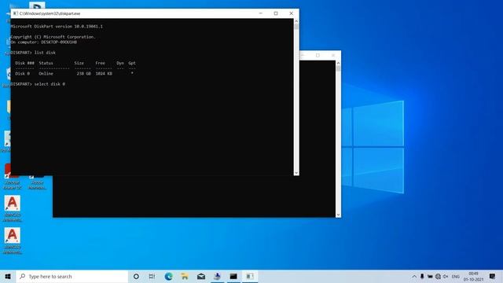
Task: Open Cortana from the taskbar
Action: [136, 276]
